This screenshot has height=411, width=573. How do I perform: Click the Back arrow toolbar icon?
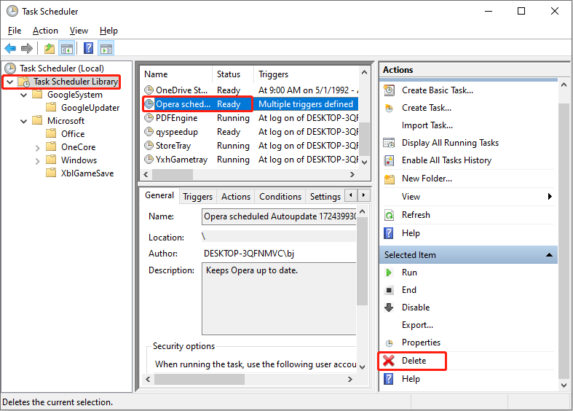click(10, 48)
